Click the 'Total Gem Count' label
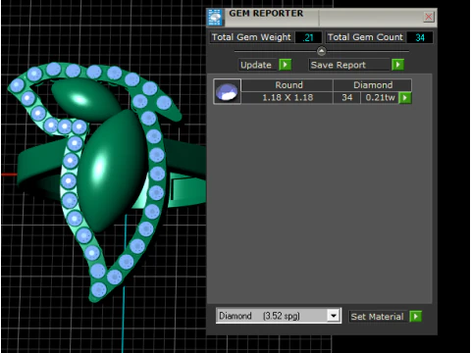This screenshot has width=471, height=353. [365, 37]
